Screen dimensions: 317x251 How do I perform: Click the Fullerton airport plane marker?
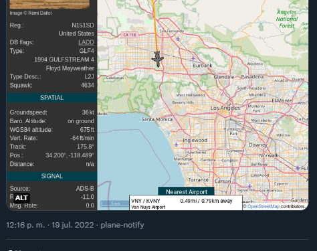point(298,168)
